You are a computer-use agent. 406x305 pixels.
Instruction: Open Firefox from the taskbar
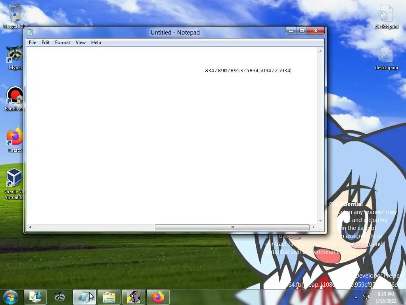[x=158, y=297]
